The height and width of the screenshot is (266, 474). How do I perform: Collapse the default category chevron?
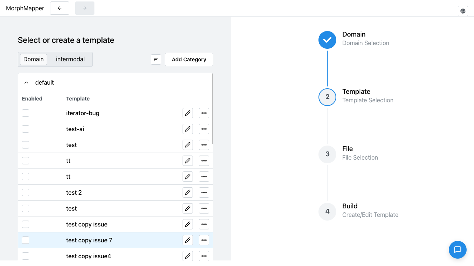[26, 83]
